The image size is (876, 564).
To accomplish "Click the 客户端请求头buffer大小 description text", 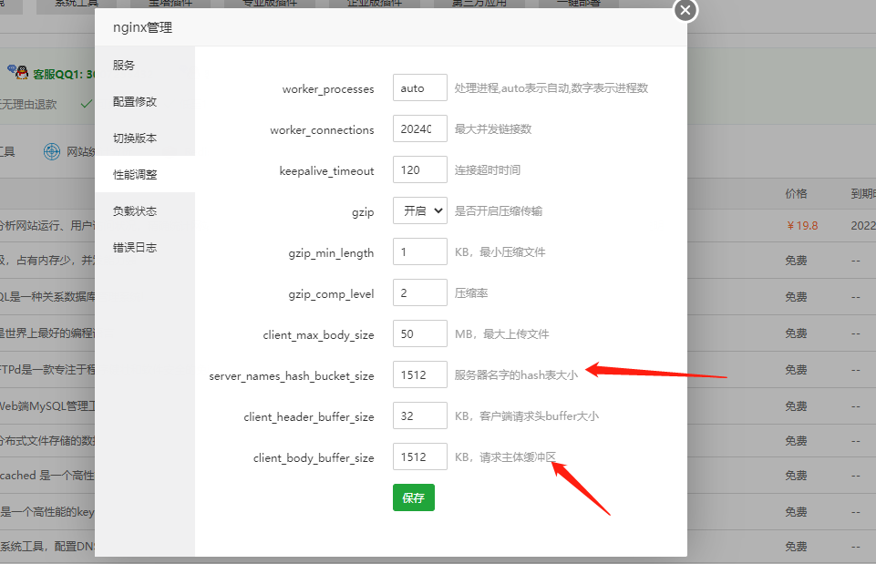I will tap(539, 416).
